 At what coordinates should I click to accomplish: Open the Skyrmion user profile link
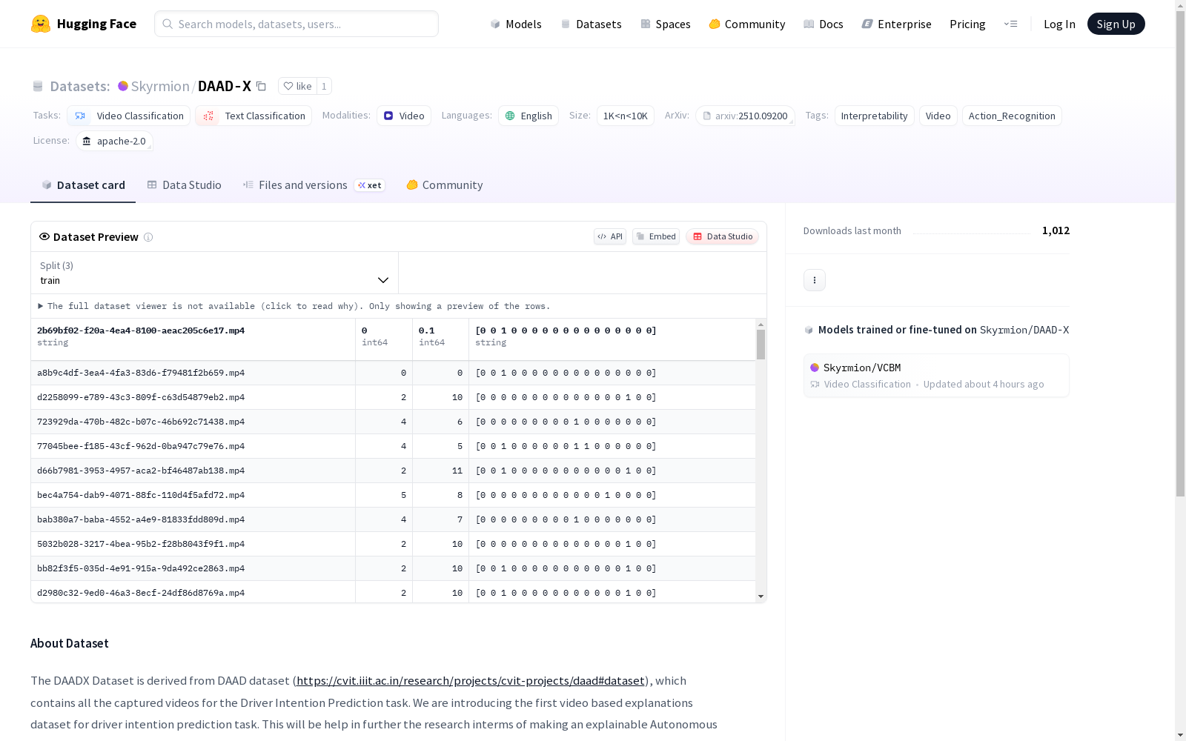tap(160, 86)
